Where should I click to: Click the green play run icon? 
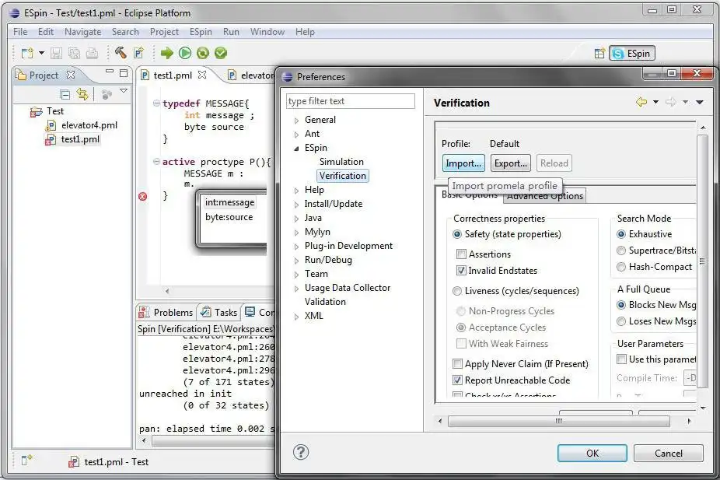point(185,53)
